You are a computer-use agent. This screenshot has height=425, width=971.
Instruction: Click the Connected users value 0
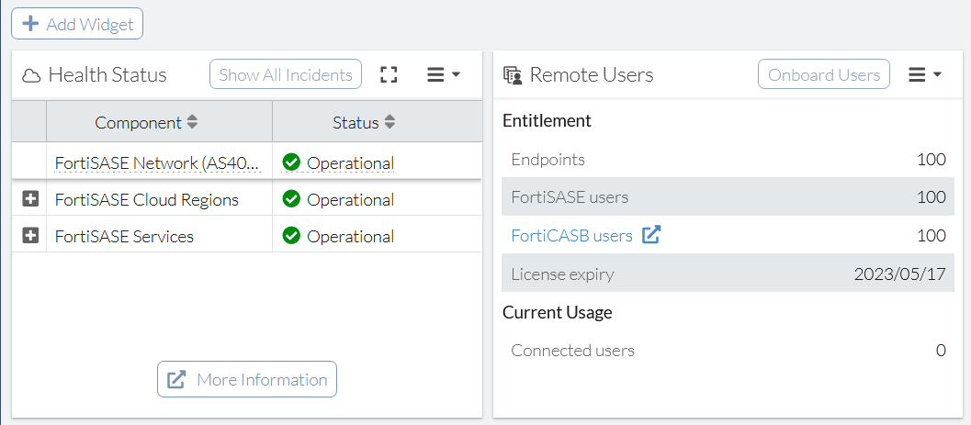941,351
